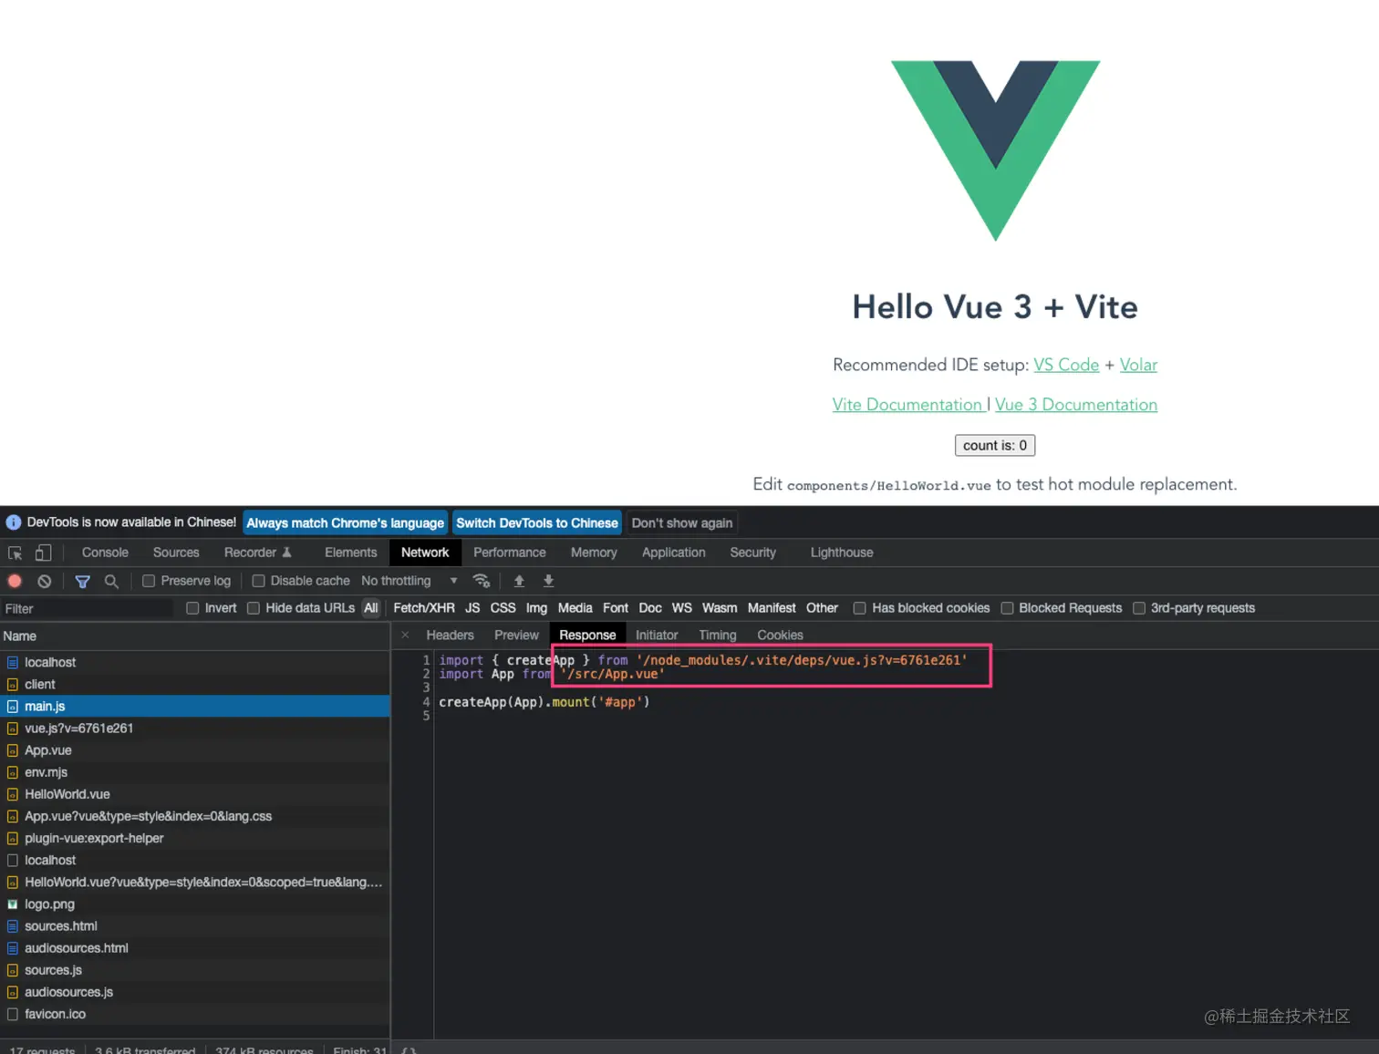The image size is (1379, 1054).
Task: Select the plugin-vue:export-helper request row
Action: click(x=195, y=838)
